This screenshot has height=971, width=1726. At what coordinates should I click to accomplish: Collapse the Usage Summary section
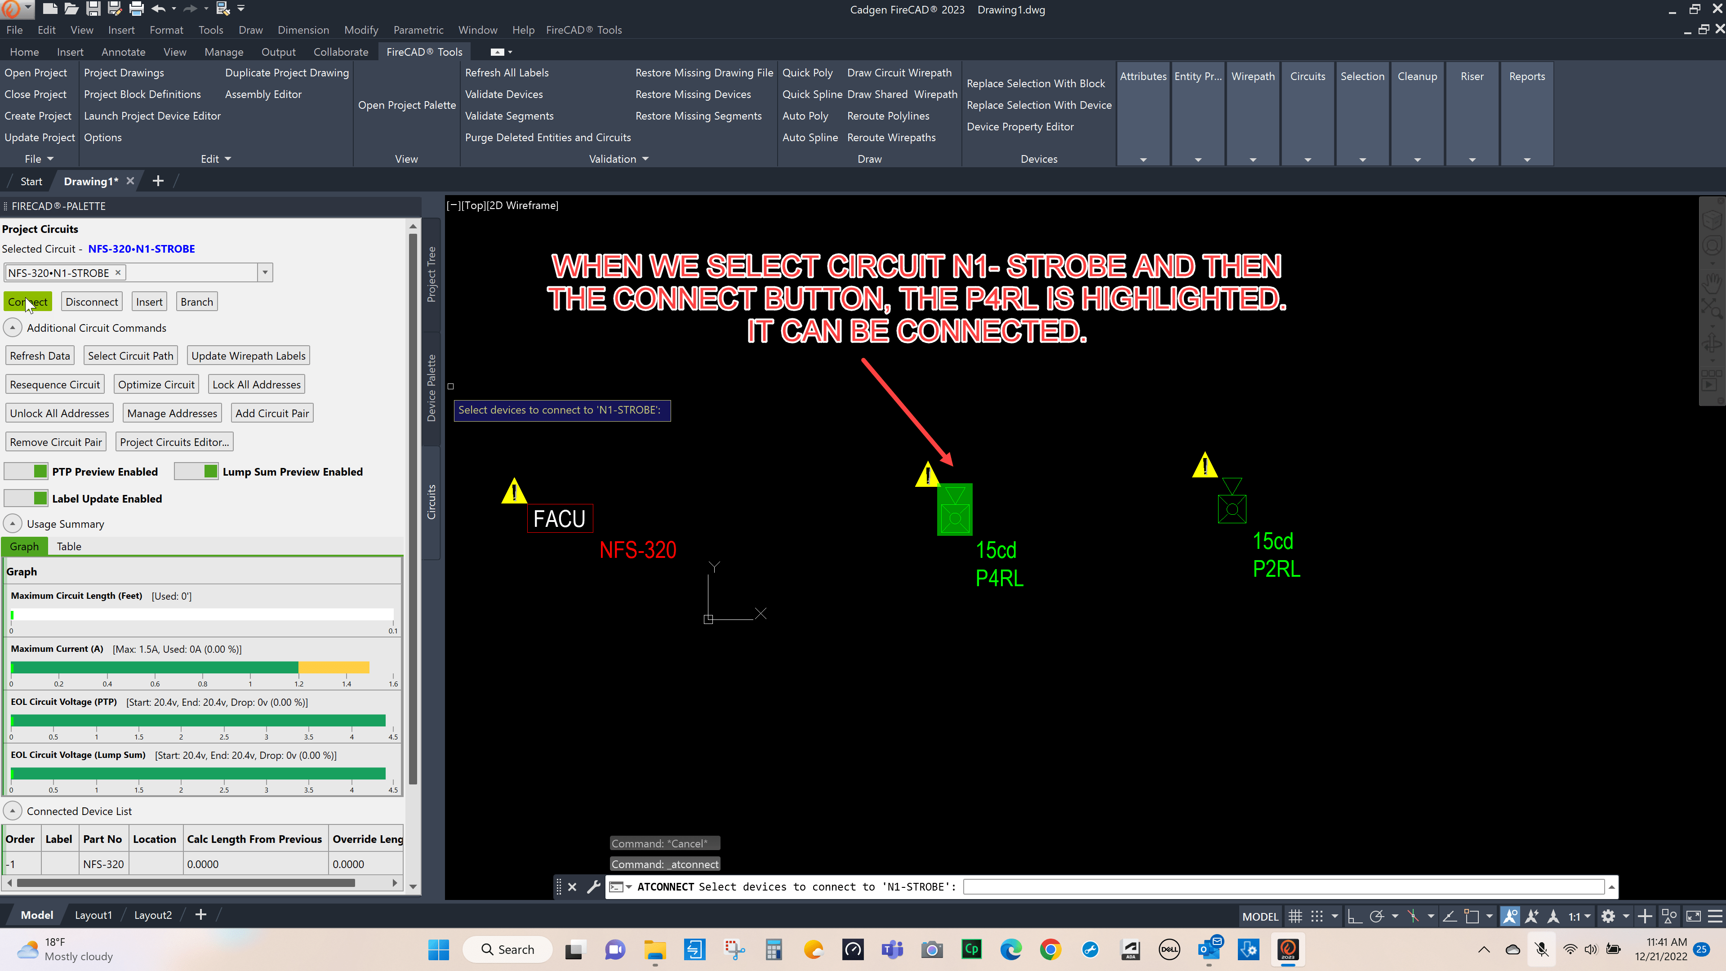(12, 523)
